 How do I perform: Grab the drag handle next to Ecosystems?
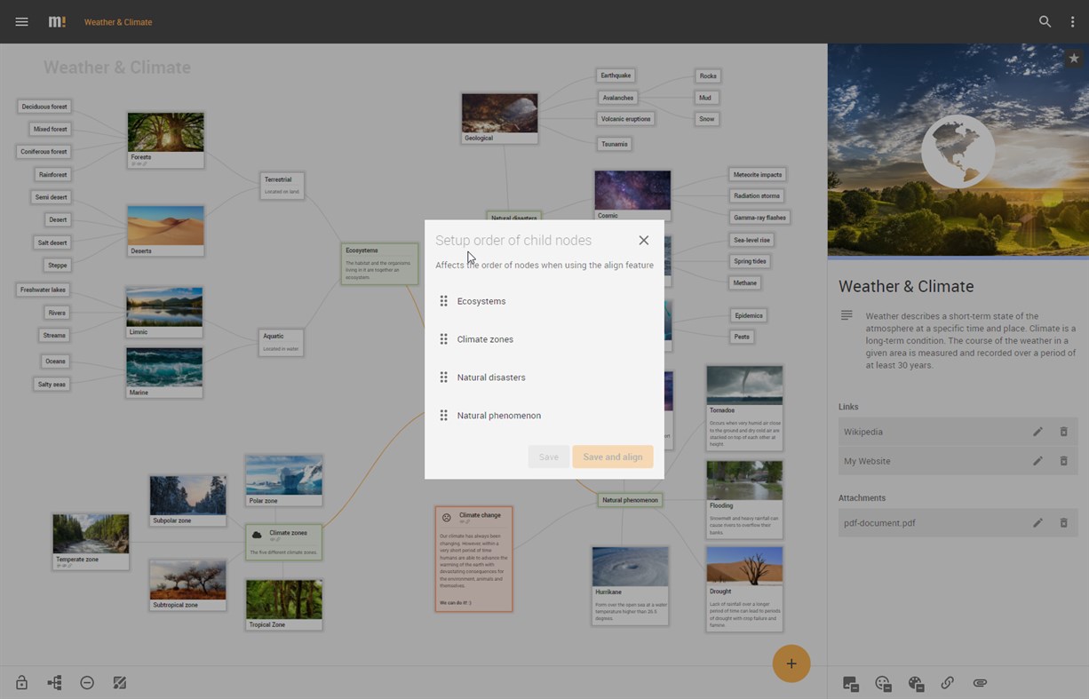[x=444, y=301]
